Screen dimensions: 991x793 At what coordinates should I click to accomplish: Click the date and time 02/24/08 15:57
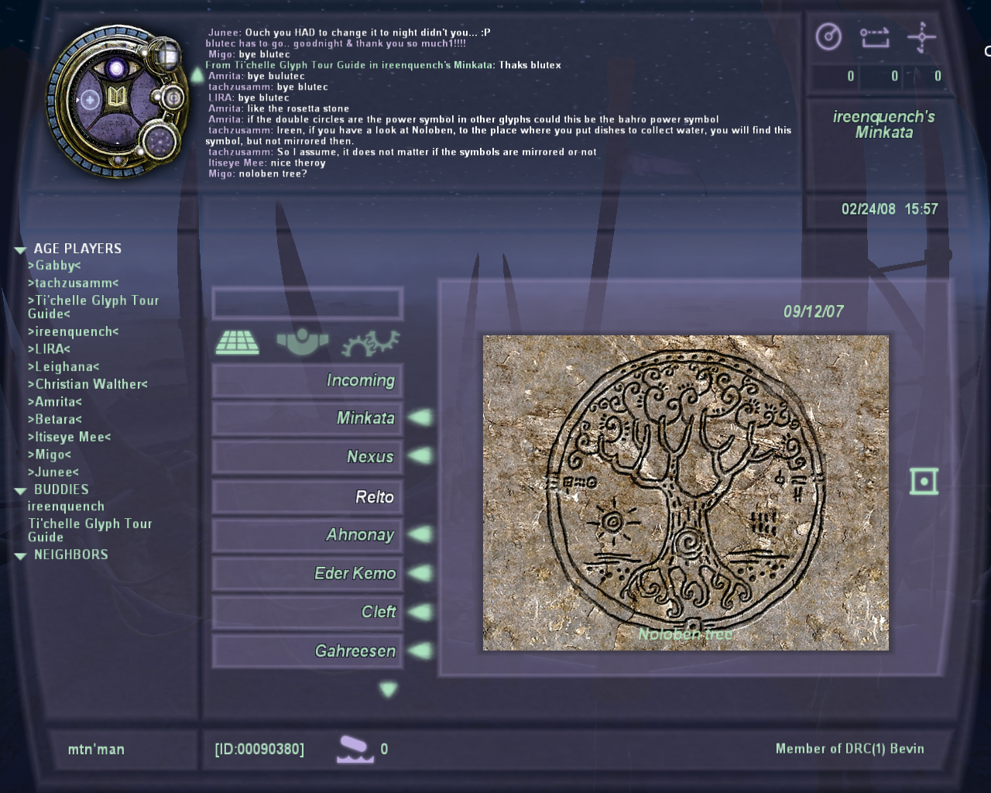(x=890, y=209)
